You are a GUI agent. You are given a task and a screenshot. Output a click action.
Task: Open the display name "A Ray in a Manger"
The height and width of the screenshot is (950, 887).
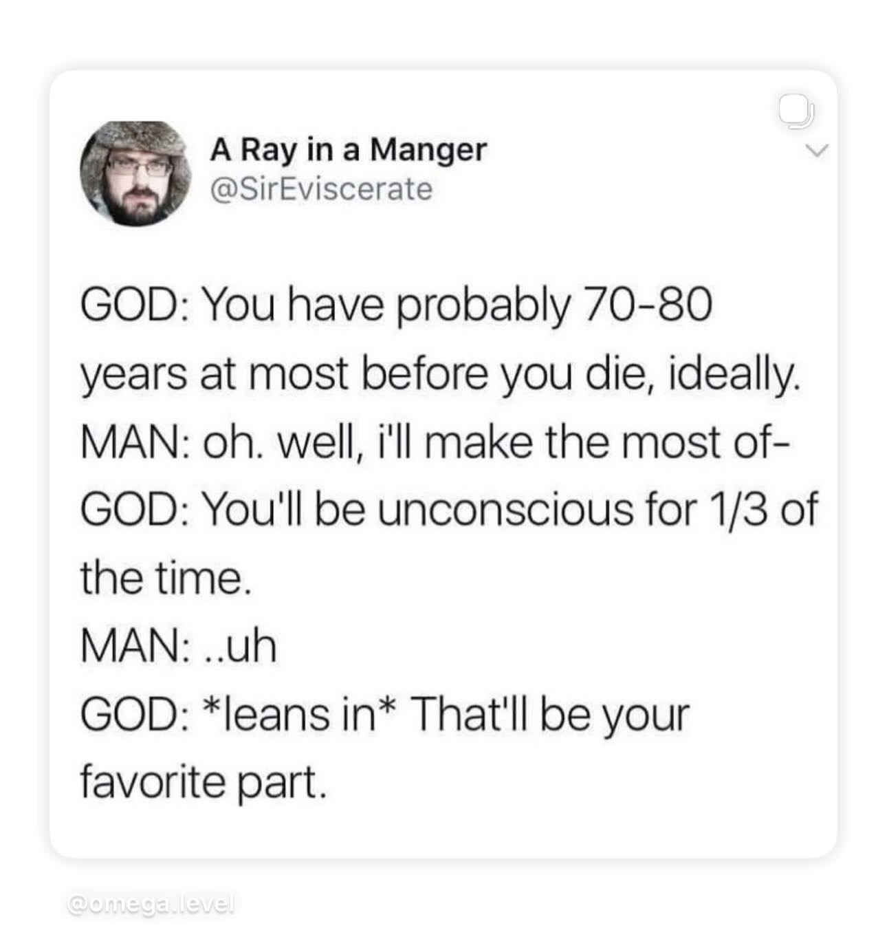[348, 149]
